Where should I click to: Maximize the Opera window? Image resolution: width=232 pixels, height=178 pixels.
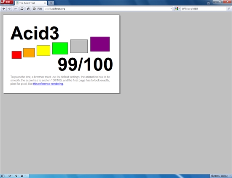[x=220, y=2]
